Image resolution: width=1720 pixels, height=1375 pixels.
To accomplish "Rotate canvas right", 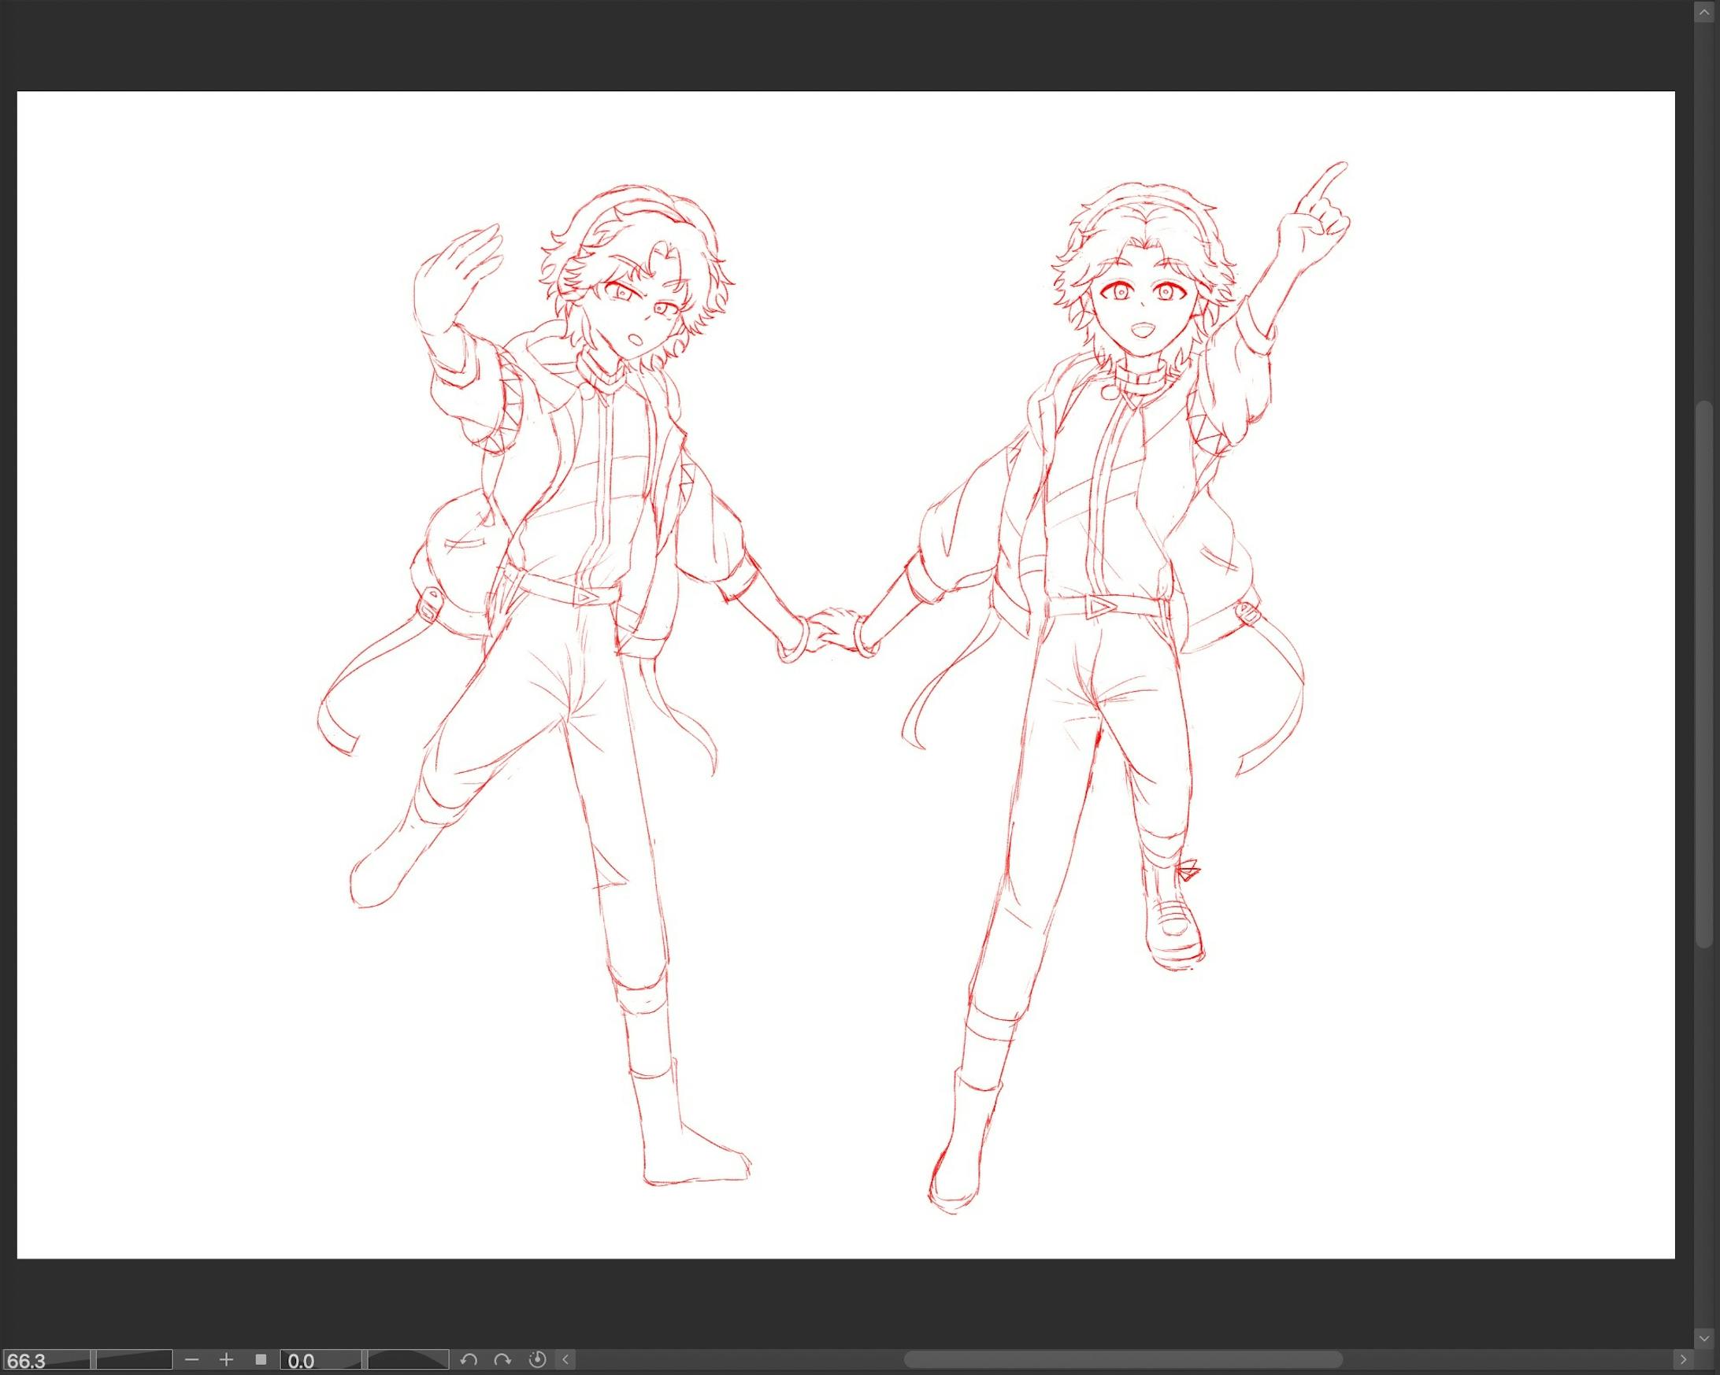I will (502, 1360).
